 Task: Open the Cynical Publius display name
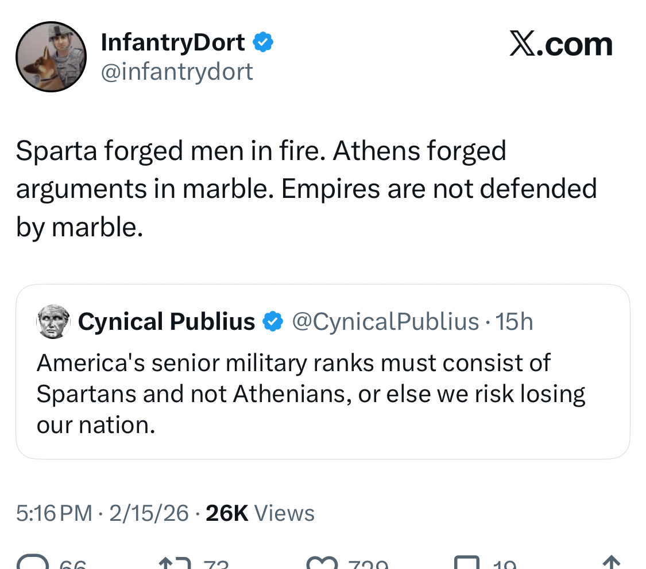pos(167,322)
